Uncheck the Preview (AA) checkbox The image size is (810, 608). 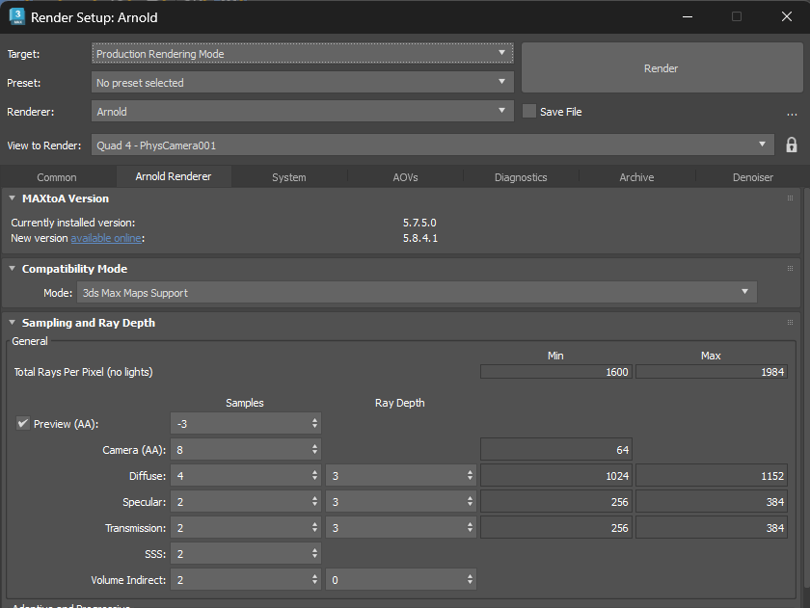click(23, 423)
